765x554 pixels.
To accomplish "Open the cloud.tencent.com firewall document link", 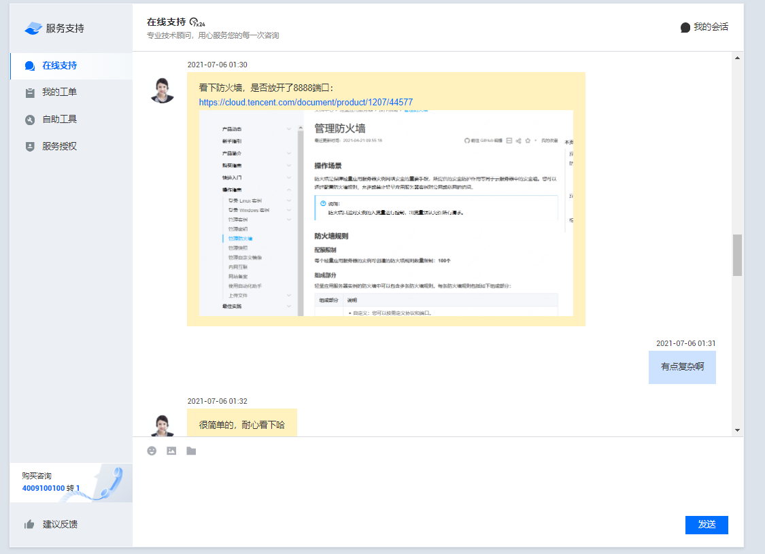I will point(305,103).
